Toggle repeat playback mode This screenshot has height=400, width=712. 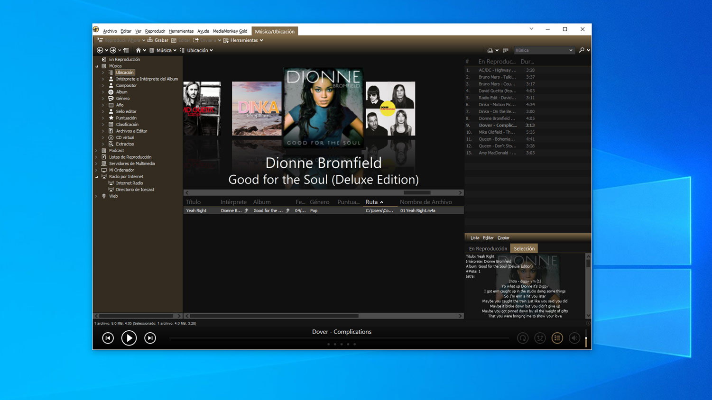pyautogui.click(x=523, y=338)
